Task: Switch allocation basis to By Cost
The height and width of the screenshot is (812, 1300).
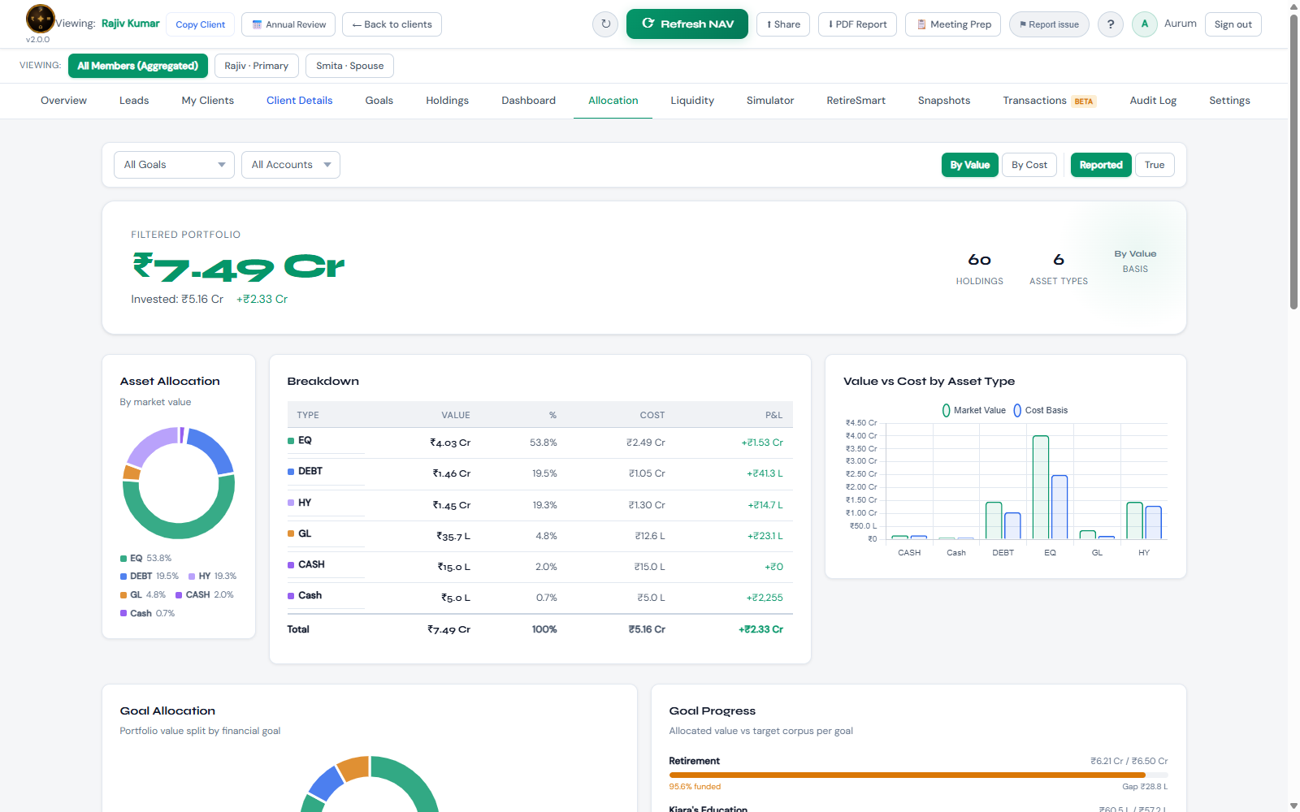Action: tap(1029, 165)
